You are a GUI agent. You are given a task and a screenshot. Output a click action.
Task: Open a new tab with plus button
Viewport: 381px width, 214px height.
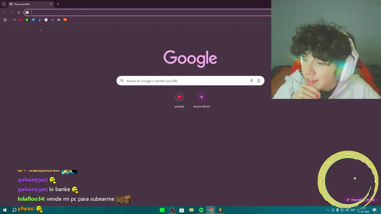coord(58,4)
